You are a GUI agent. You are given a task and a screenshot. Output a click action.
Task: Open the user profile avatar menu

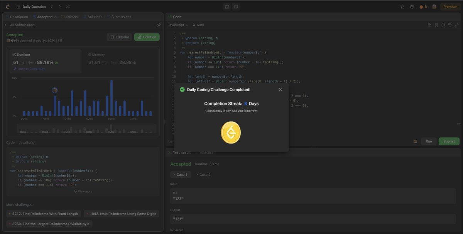[x=434, y=7]
